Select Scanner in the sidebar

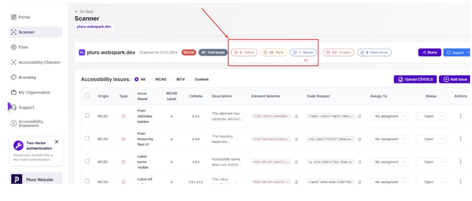coord(35,32)
